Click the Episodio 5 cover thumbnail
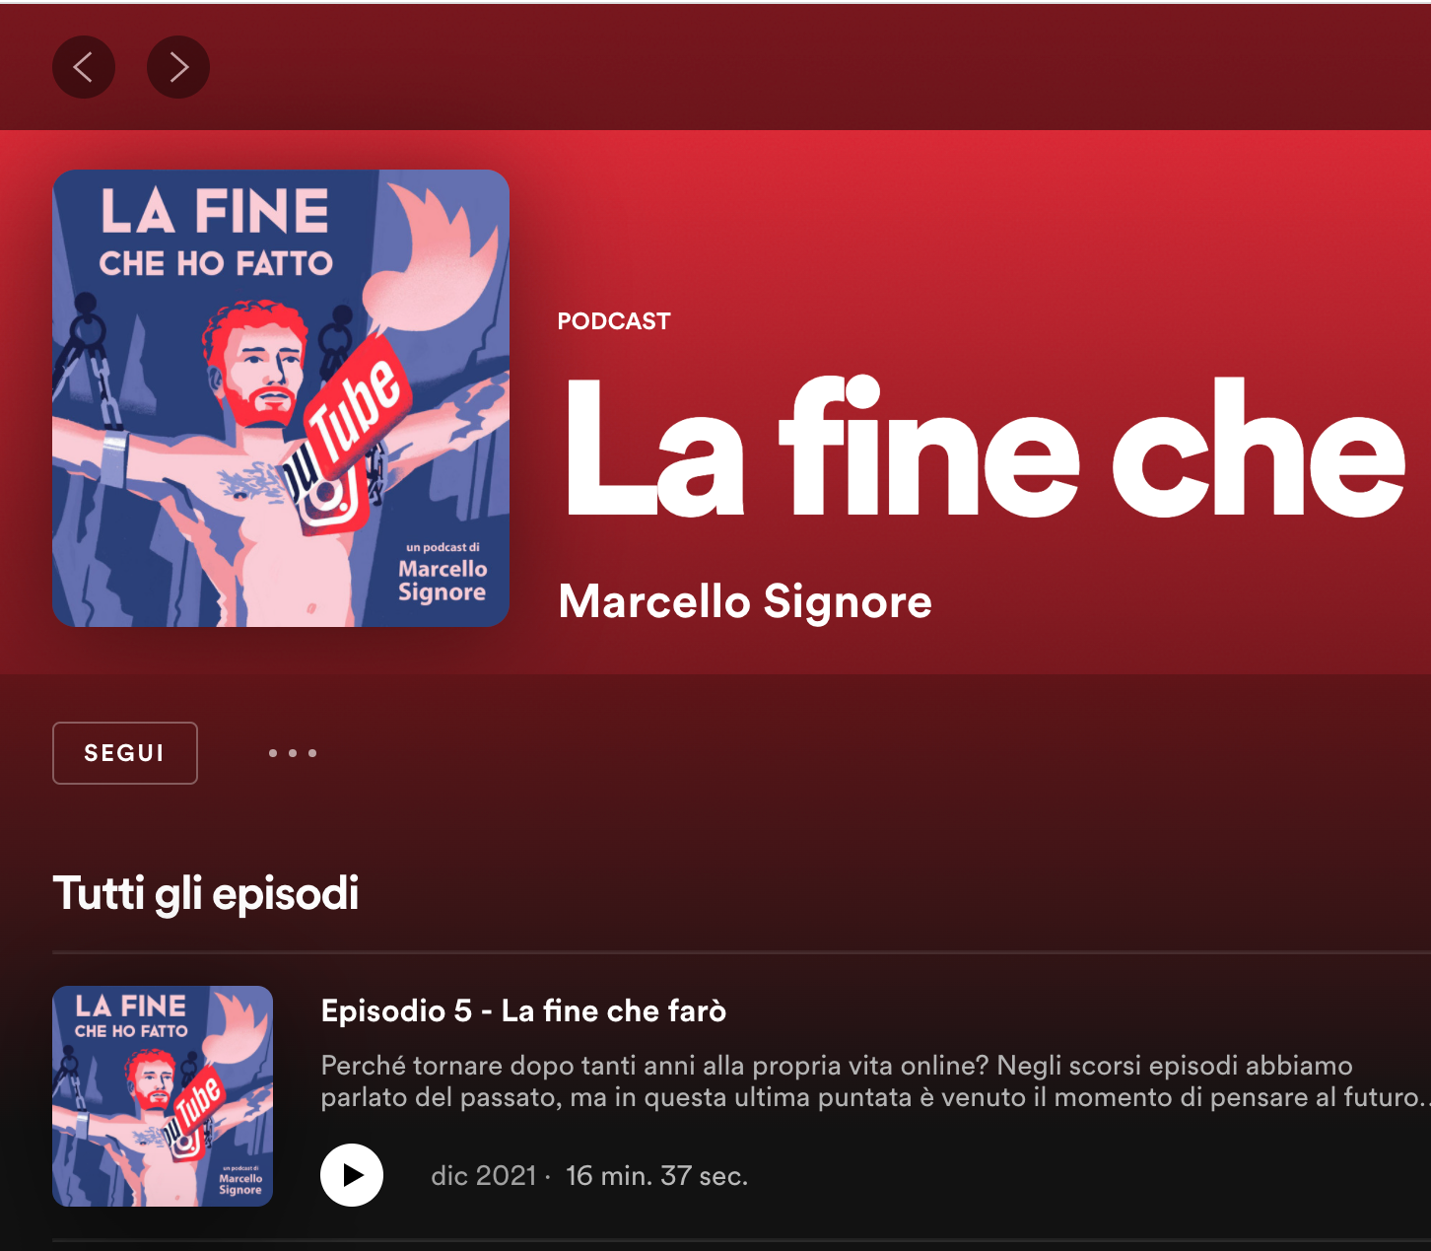This screenshot has height=1251, width=1431. tap(163, 1096)
